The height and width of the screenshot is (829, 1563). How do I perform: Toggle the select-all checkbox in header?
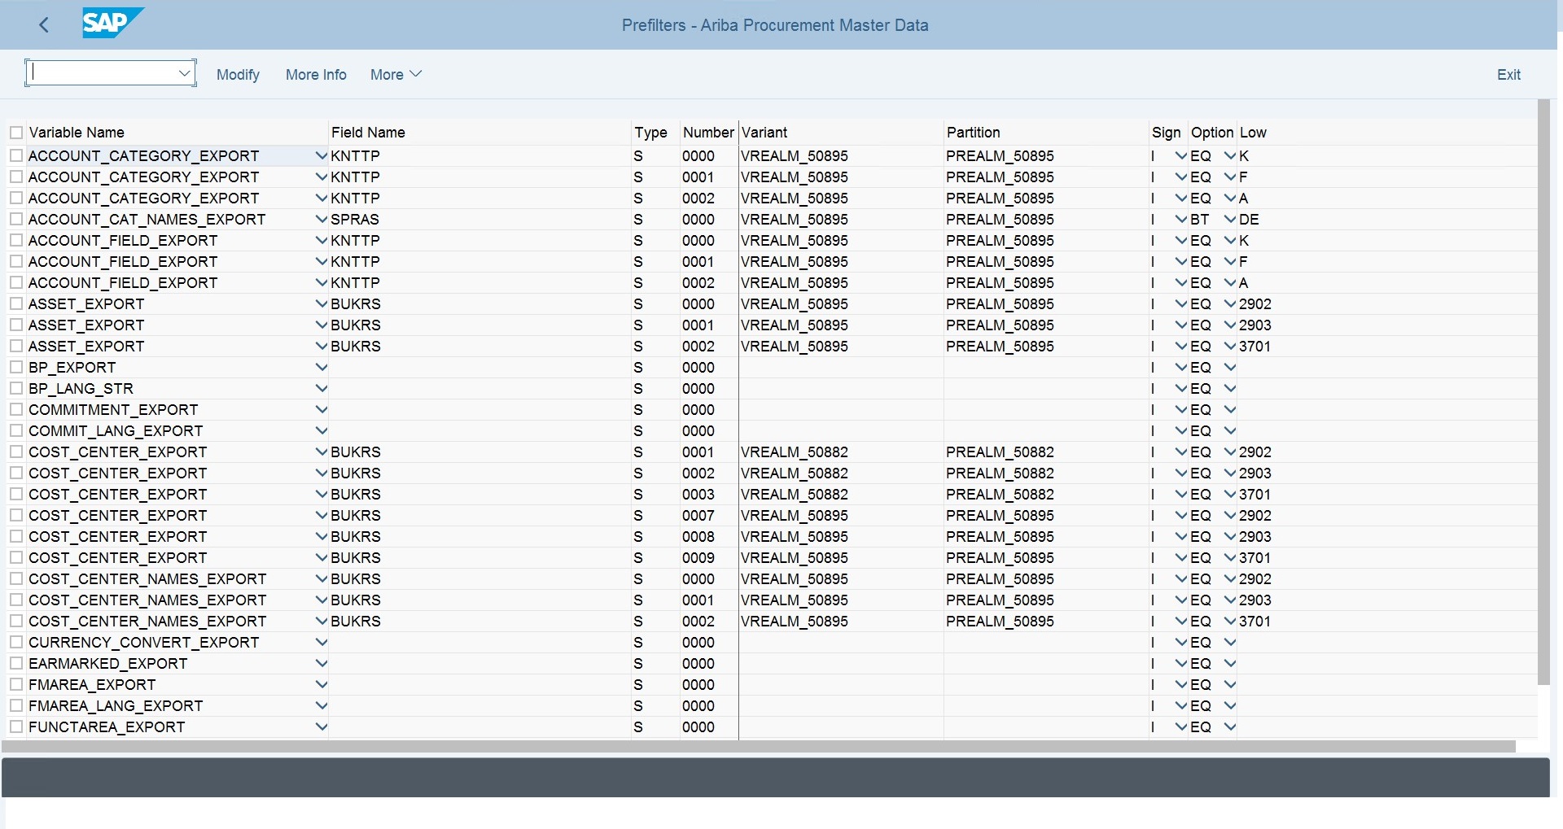16,133
